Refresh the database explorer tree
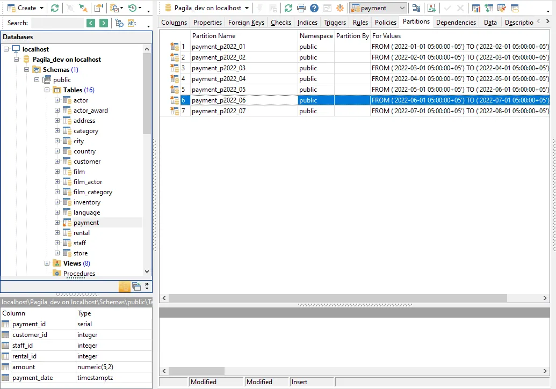556x389 pixels. [x=55, y=8]
